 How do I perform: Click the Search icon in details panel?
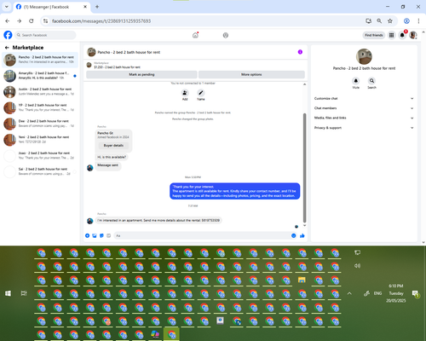[x=371, y=81]
